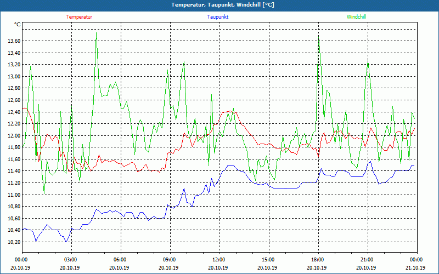The width and height of the screenshot is (439, 274).
Task: Click the red Temperatur peak near 12:45
Action: pos(230,111)
